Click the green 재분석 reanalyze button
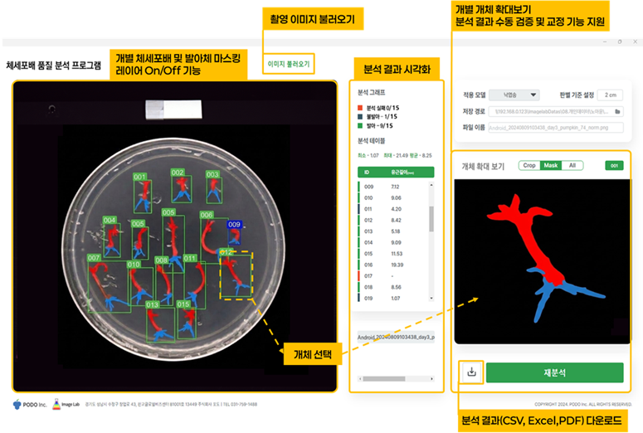 click(554, 372)
